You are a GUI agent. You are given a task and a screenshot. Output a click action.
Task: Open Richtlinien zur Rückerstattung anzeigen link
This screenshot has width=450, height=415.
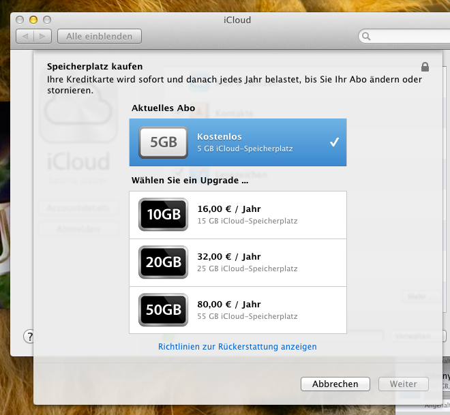click(x=237, y=346)
